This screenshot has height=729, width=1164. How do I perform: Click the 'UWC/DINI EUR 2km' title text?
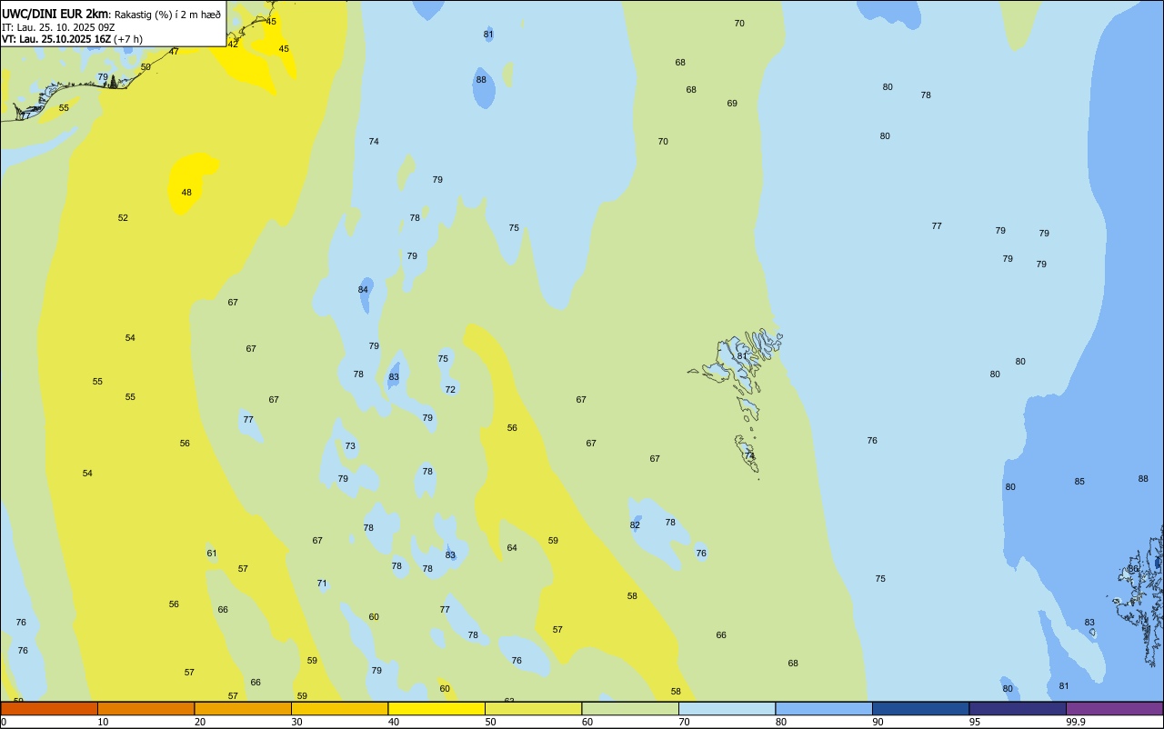[x=55, y=14]
